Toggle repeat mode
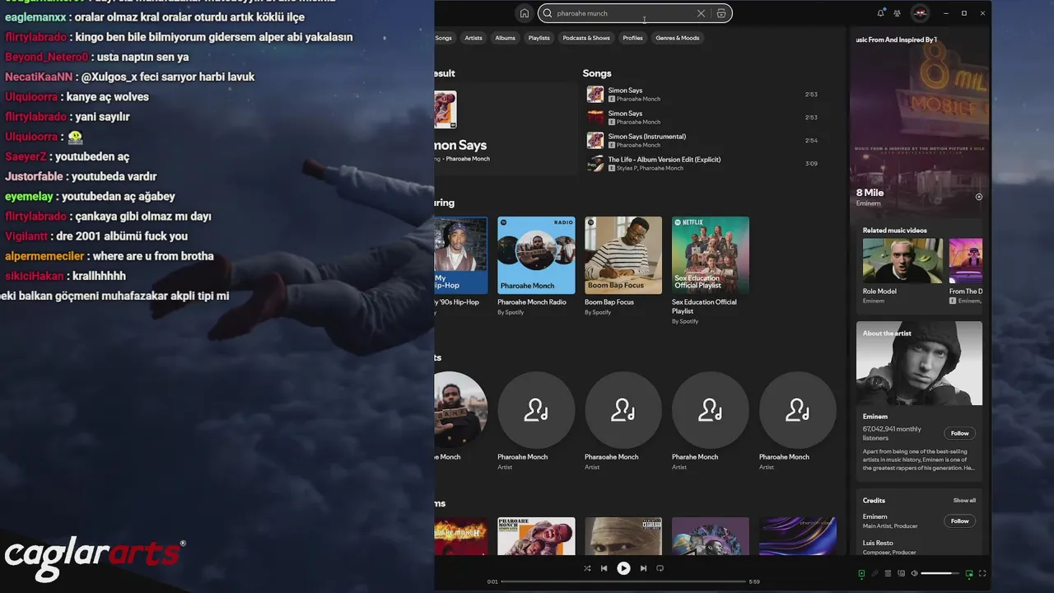The height and width of the screenshot is (593, 1054). [660, 568]
